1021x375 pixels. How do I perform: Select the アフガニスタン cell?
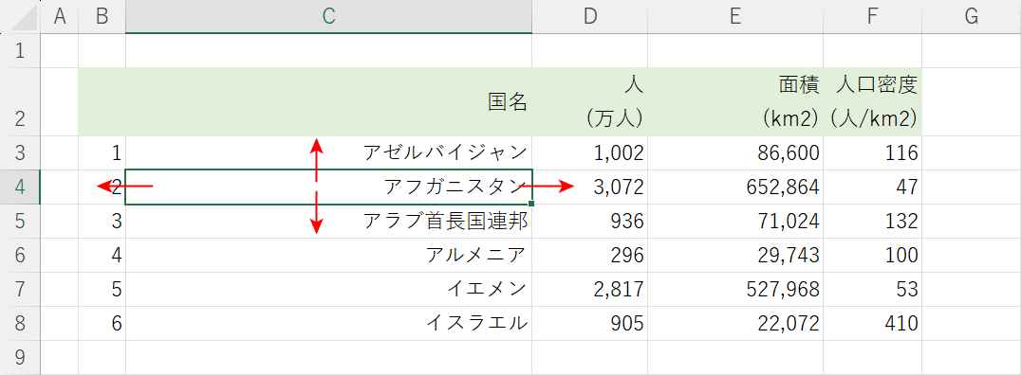coord(329,187)
